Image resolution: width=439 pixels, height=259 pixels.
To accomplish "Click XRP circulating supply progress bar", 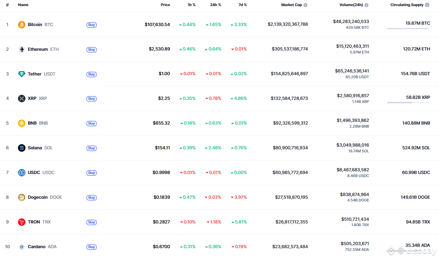I will [408, 103].
